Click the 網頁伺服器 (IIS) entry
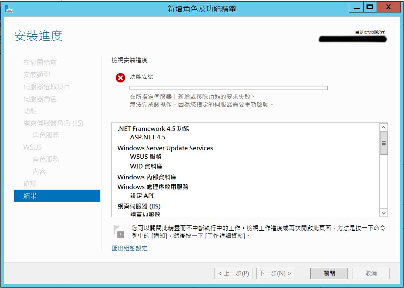The image size is (404, 288). (x=139, y=206)
